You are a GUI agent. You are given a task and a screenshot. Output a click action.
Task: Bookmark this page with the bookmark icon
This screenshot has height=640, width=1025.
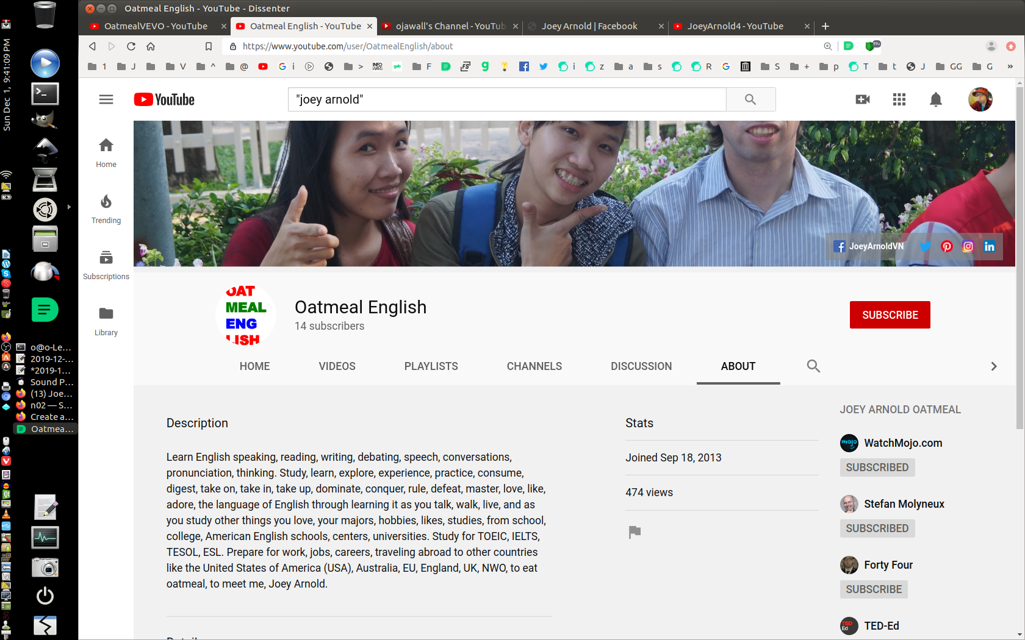209,46
